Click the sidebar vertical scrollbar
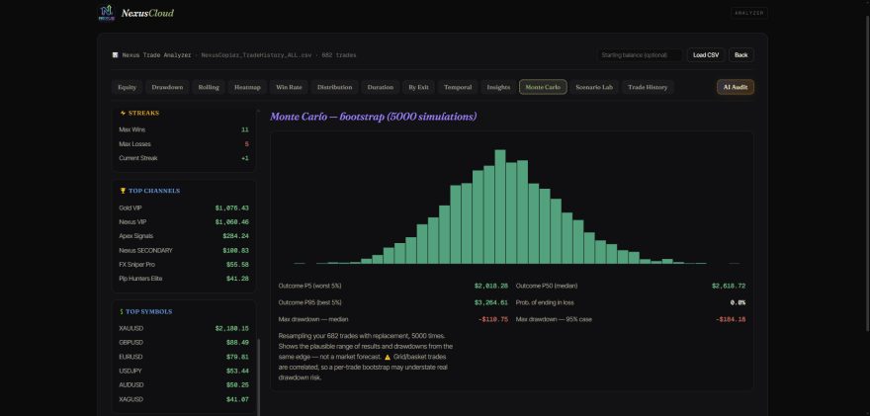 coord(258,377)
